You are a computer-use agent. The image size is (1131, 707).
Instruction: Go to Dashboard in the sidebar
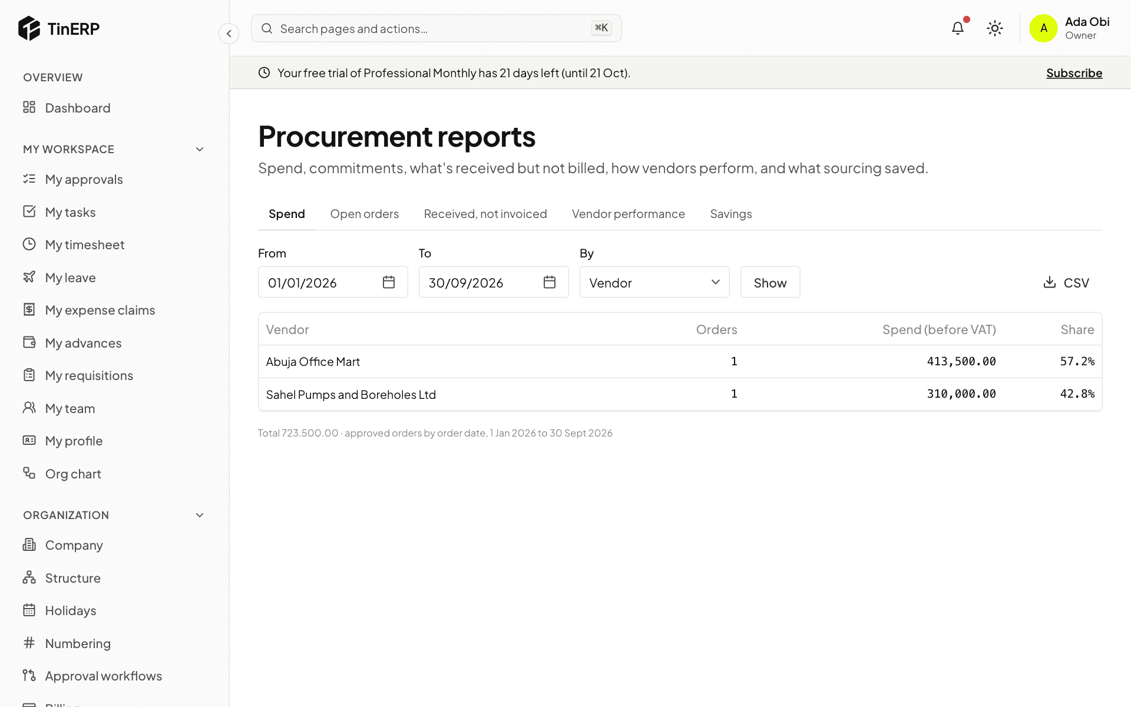(77, 108)
